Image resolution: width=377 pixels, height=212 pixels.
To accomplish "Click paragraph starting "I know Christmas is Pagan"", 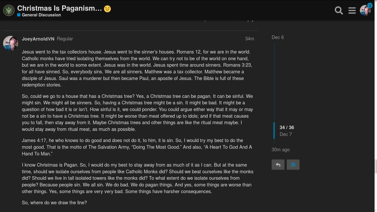I will pyautogui.click(x=137, y=178).
